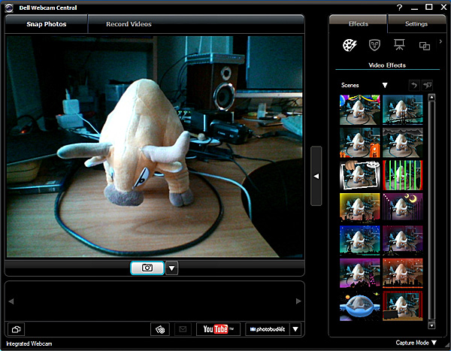451x351 pixels.
Task: Open the help question mark icon
Action: (399, 7)
